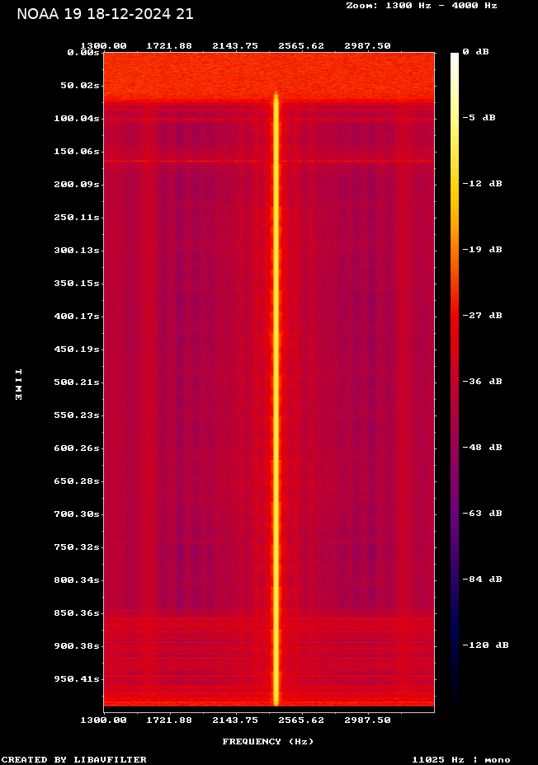Click the FREQUENCY (Hz) axis title
The image size is (538, 765).
click(x=267, y=741)
